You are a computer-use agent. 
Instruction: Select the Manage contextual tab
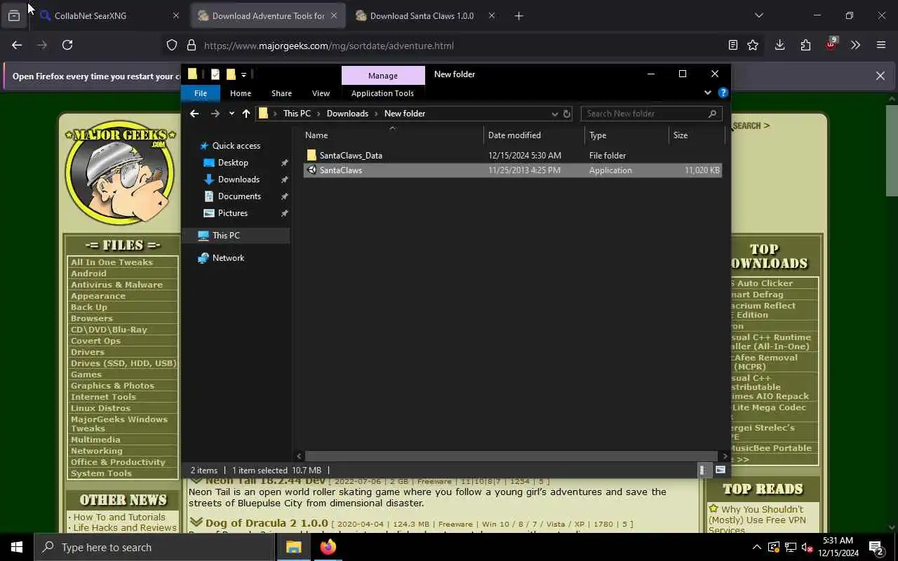click(383, 75)
